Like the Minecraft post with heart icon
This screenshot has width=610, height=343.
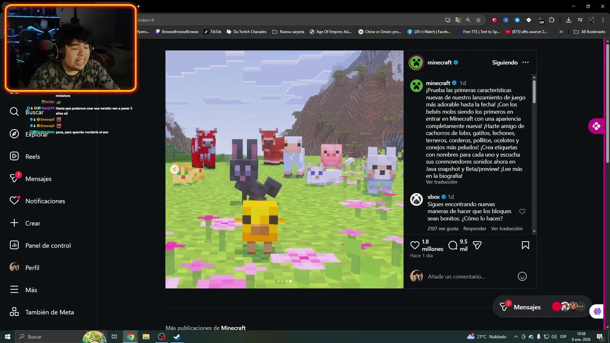(415, 245)
